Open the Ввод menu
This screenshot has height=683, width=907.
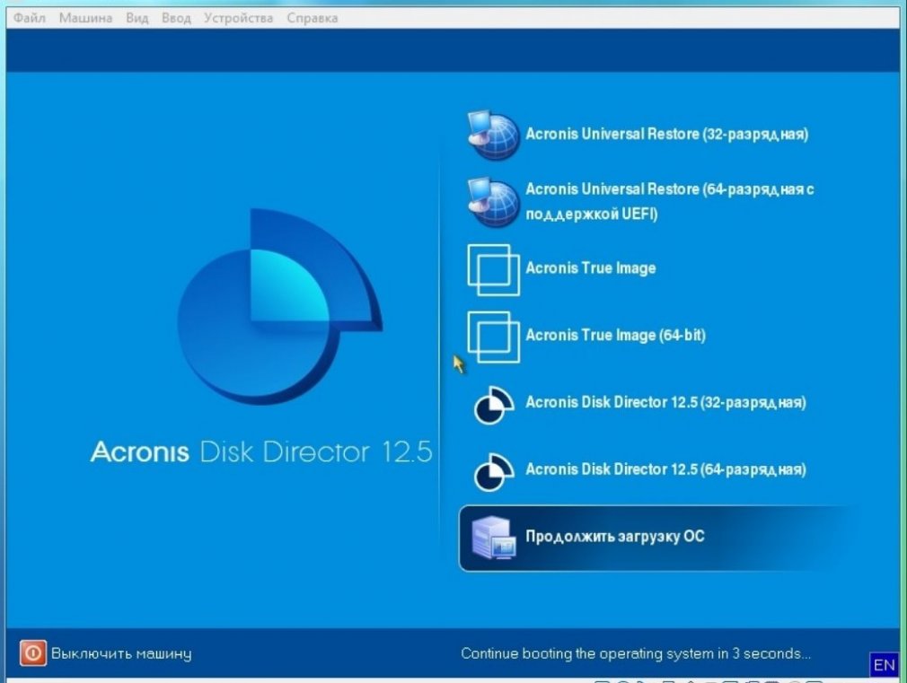pyautogui.click(x=176, y=18)
